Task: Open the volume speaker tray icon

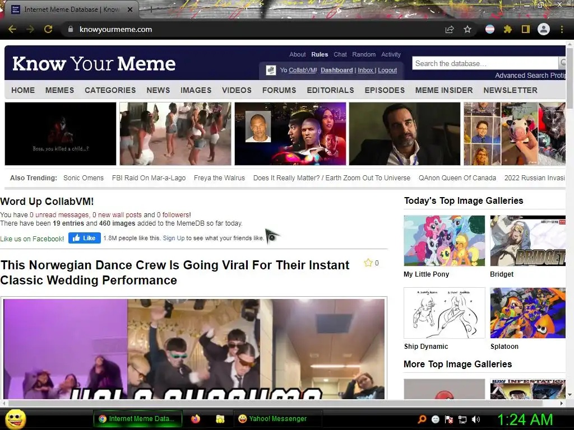Action: coord(476,419)
